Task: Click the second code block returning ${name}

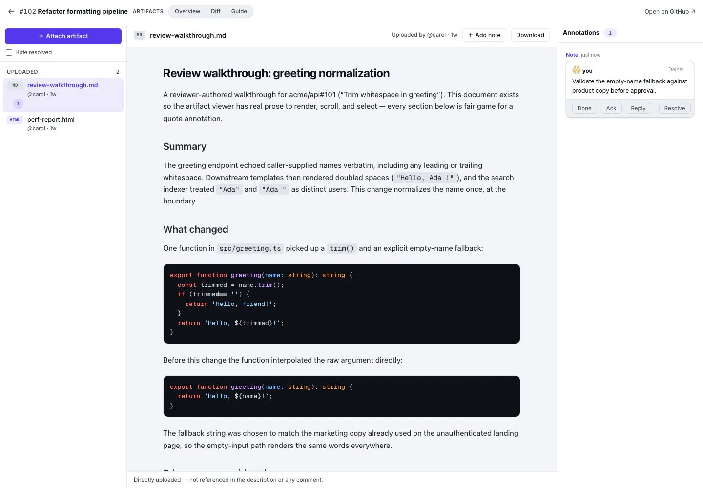Action: coord(342,396)
